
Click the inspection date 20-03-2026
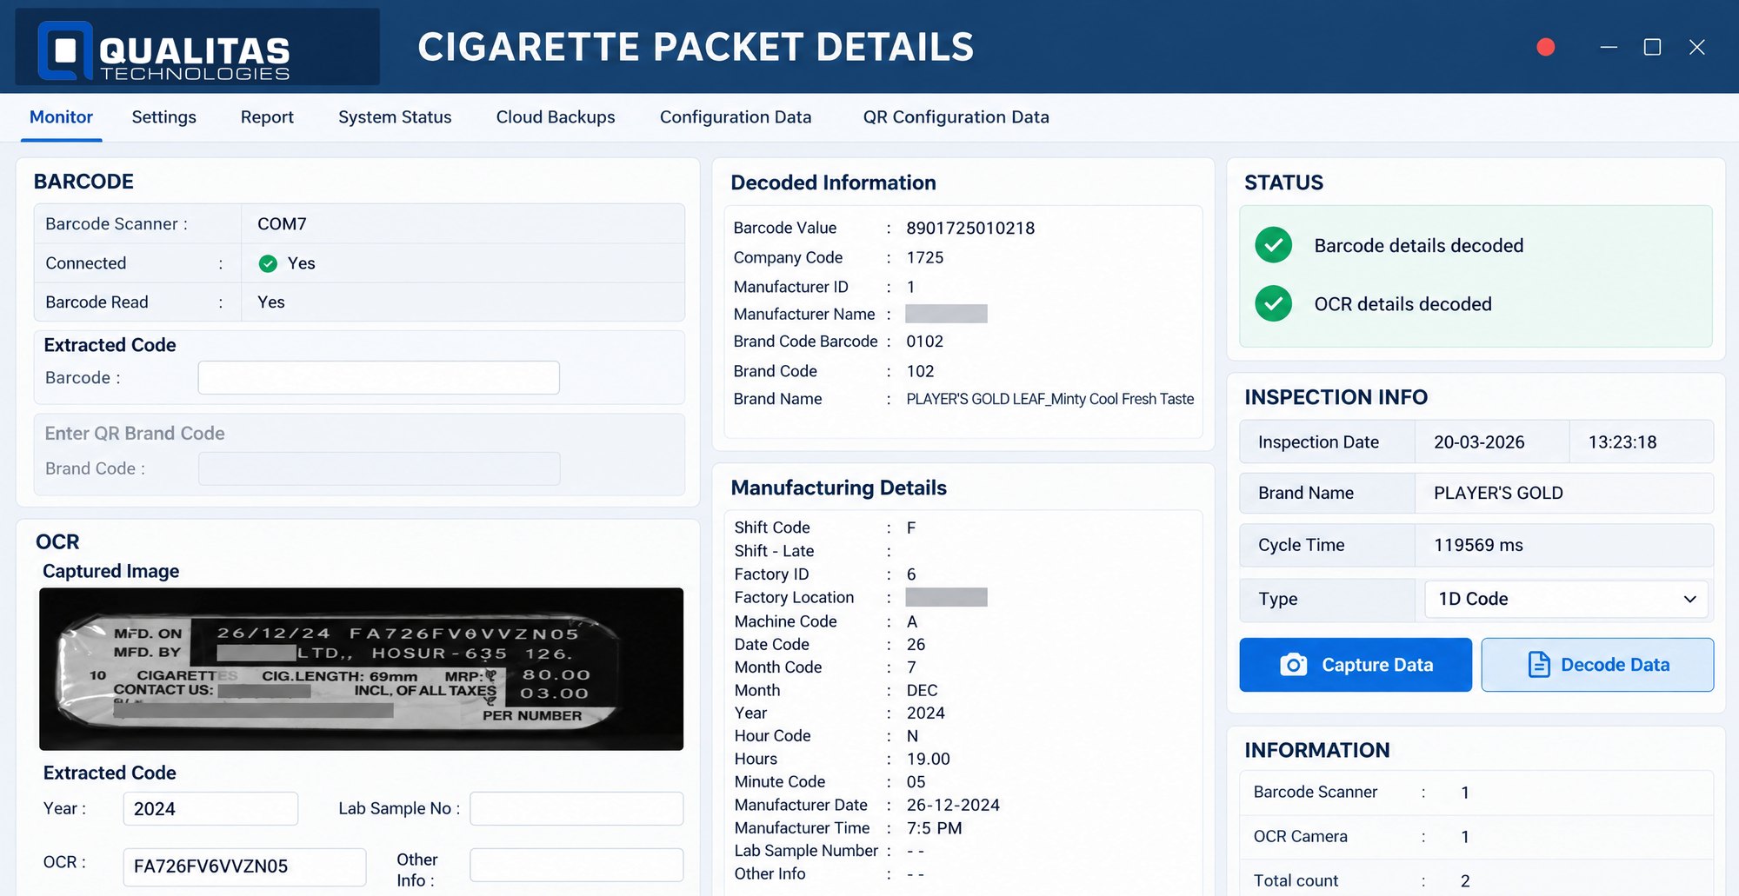[x=1479, y=441]
